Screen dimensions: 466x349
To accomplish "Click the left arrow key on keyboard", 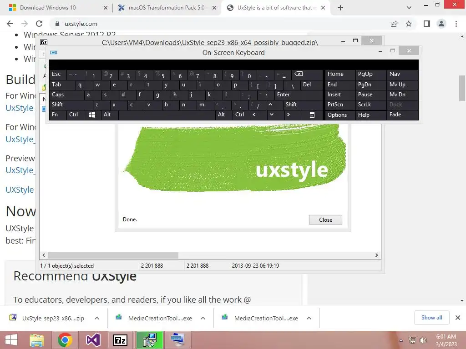I will tap(254, 115).
